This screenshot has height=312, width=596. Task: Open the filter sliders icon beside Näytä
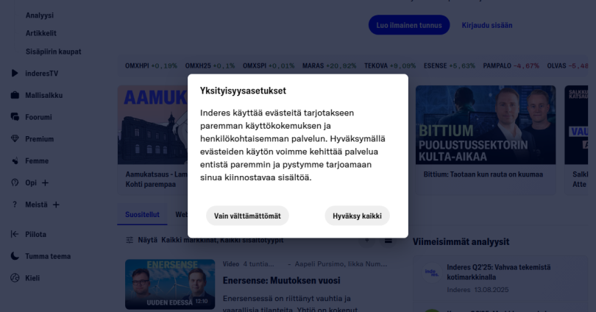pyautogui.click(x=130, y=240)
